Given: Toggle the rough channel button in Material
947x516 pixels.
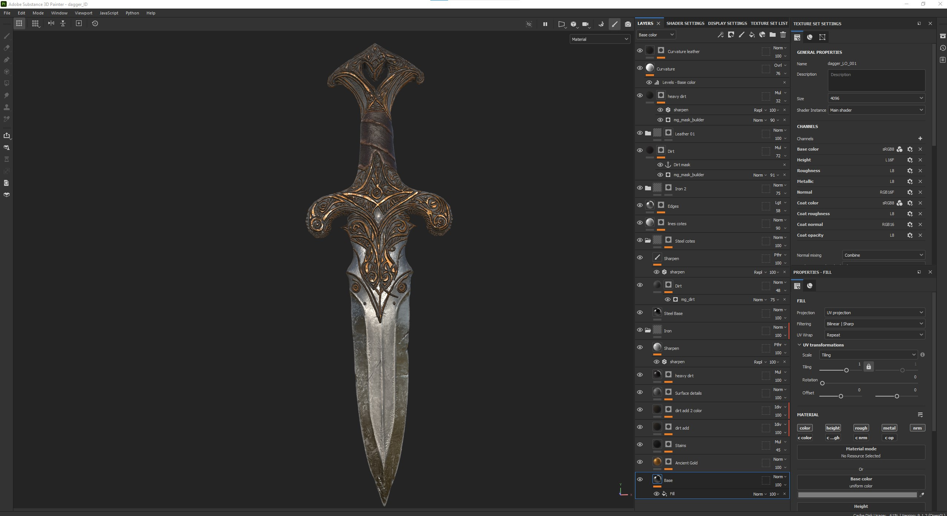Looking at the screenshot, I should tap(861, 428).
